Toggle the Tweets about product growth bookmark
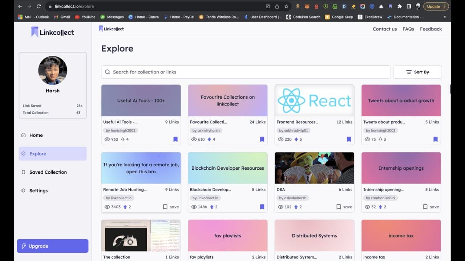The image size is (465, 261). coord(436,139)
